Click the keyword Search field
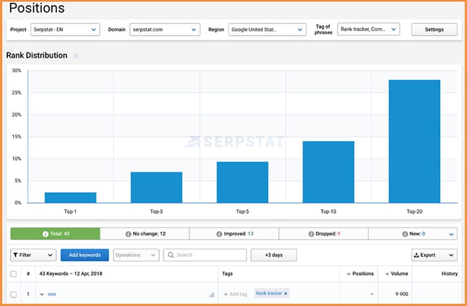Screen dimensions: 467x306 (205, 255)
